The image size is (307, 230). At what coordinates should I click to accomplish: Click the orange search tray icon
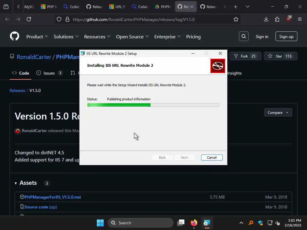coord(251,223)
